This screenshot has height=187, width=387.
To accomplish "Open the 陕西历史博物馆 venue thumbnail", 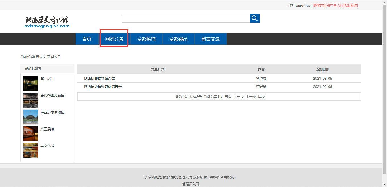I will (31, 117).
